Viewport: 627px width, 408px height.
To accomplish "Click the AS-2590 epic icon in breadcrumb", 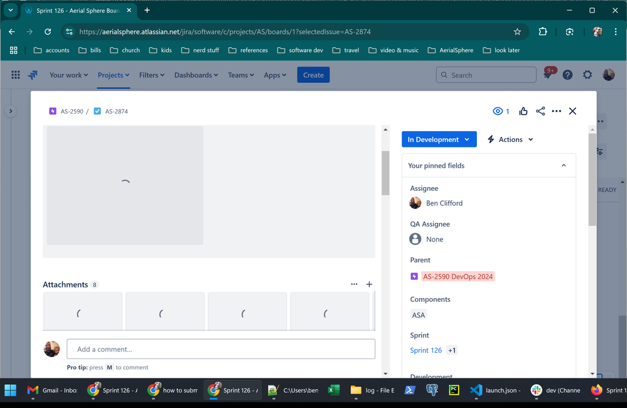I will tap(52, 111).
